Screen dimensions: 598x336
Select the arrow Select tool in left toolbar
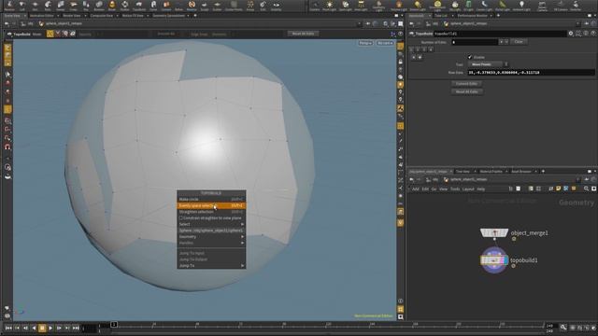pos(7,74)
